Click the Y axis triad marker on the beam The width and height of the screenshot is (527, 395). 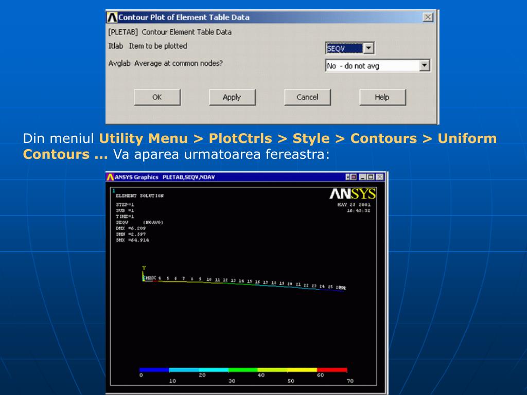(x=144, y=267)
